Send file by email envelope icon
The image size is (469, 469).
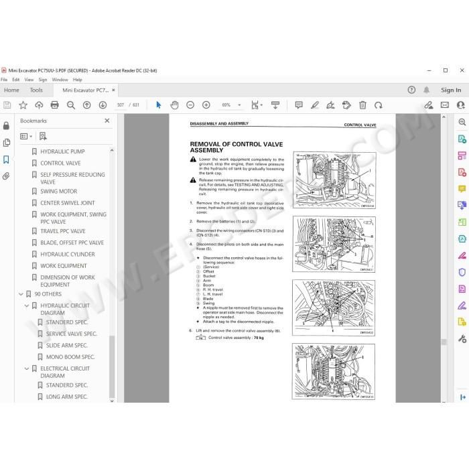click(445, 105)
